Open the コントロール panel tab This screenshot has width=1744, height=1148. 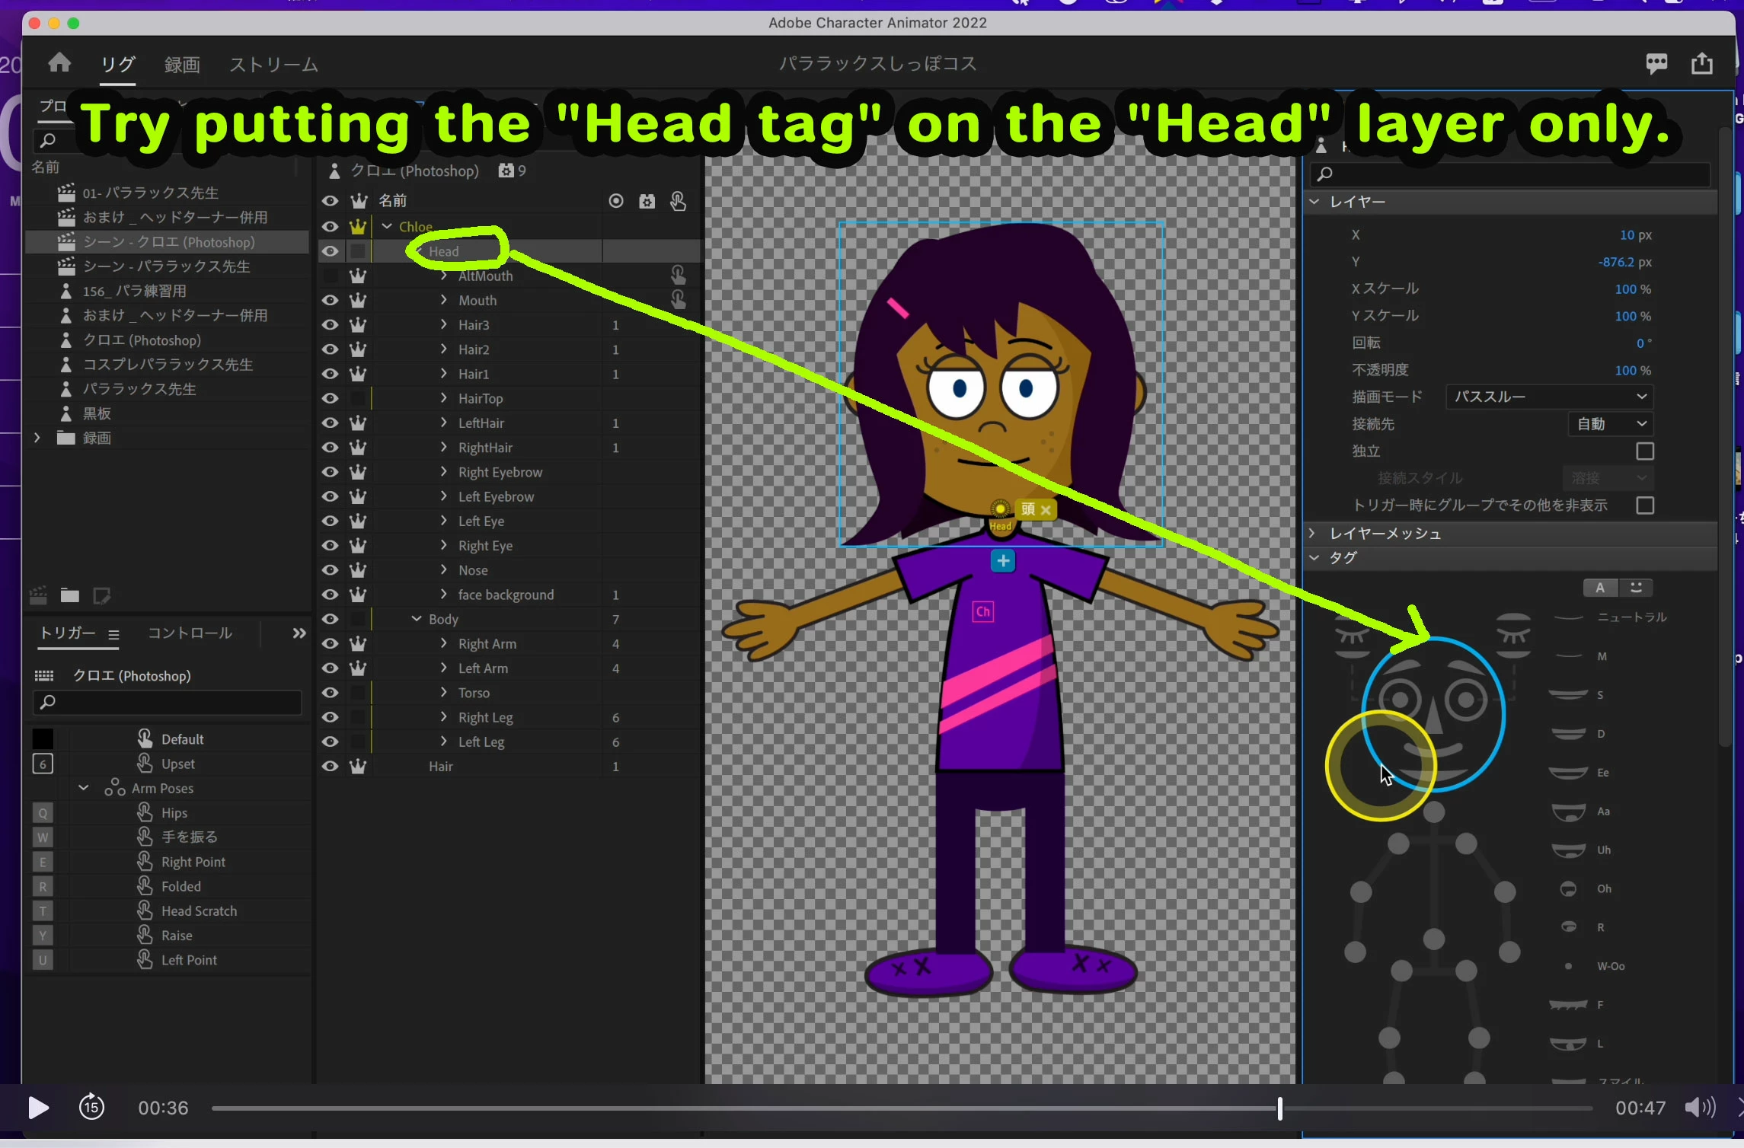[190, 633]
